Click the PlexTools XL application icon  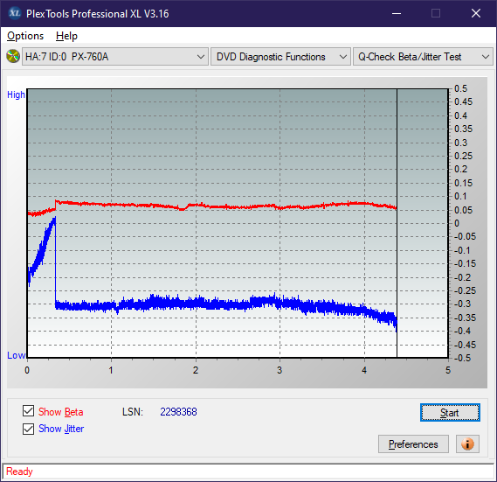coord(14,13)
